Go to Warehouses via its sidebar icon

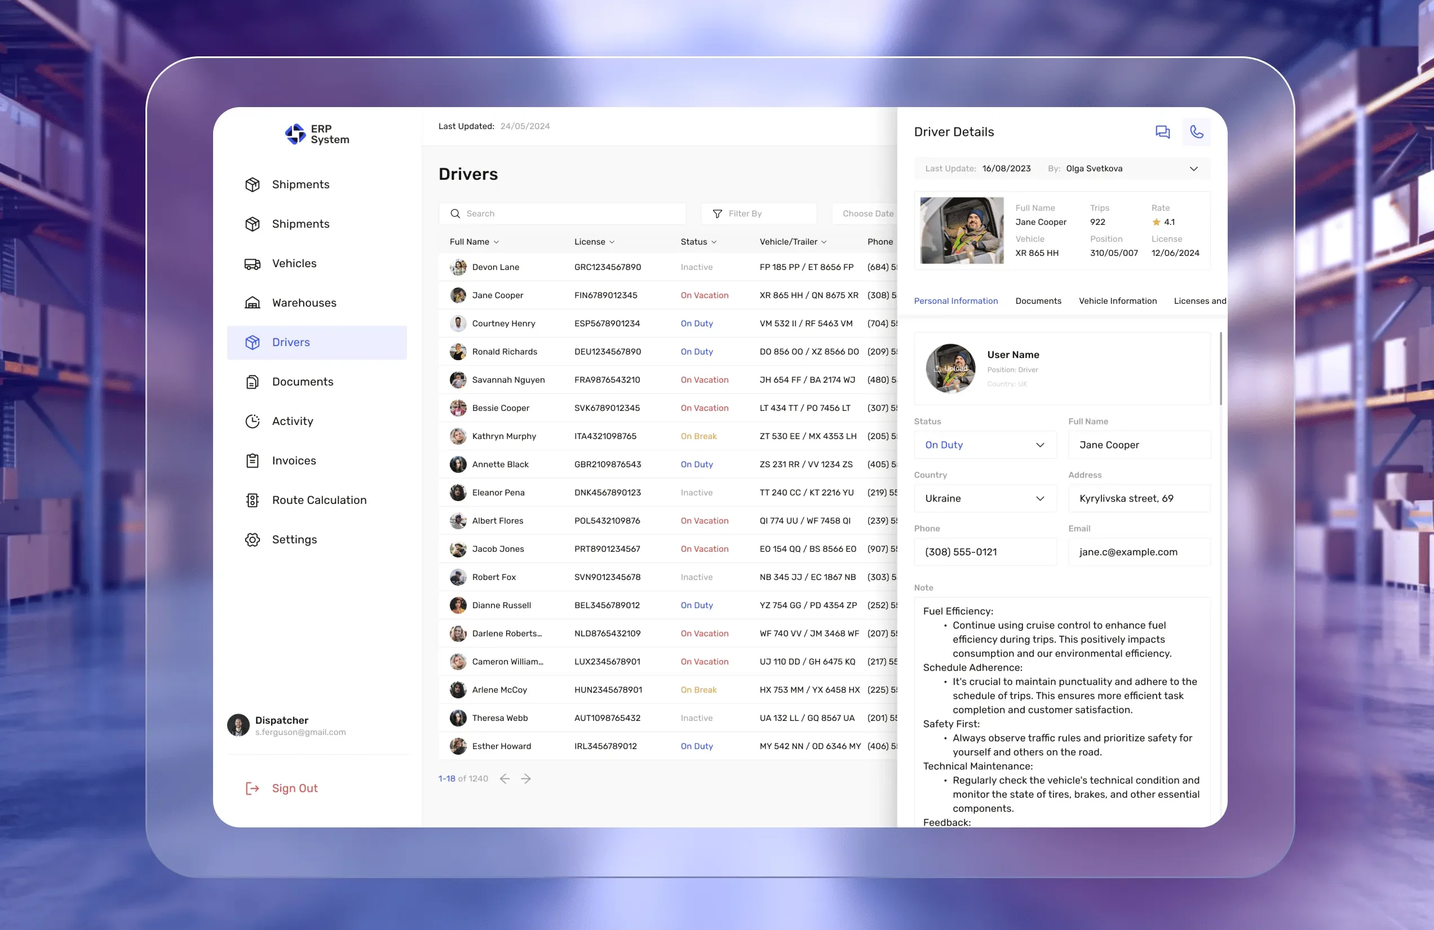253,303
